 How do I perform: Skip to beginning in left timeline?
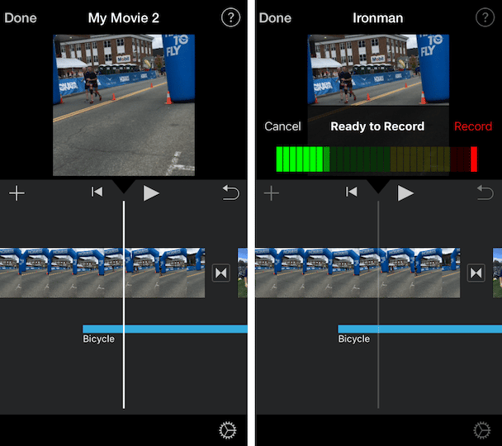97,192
